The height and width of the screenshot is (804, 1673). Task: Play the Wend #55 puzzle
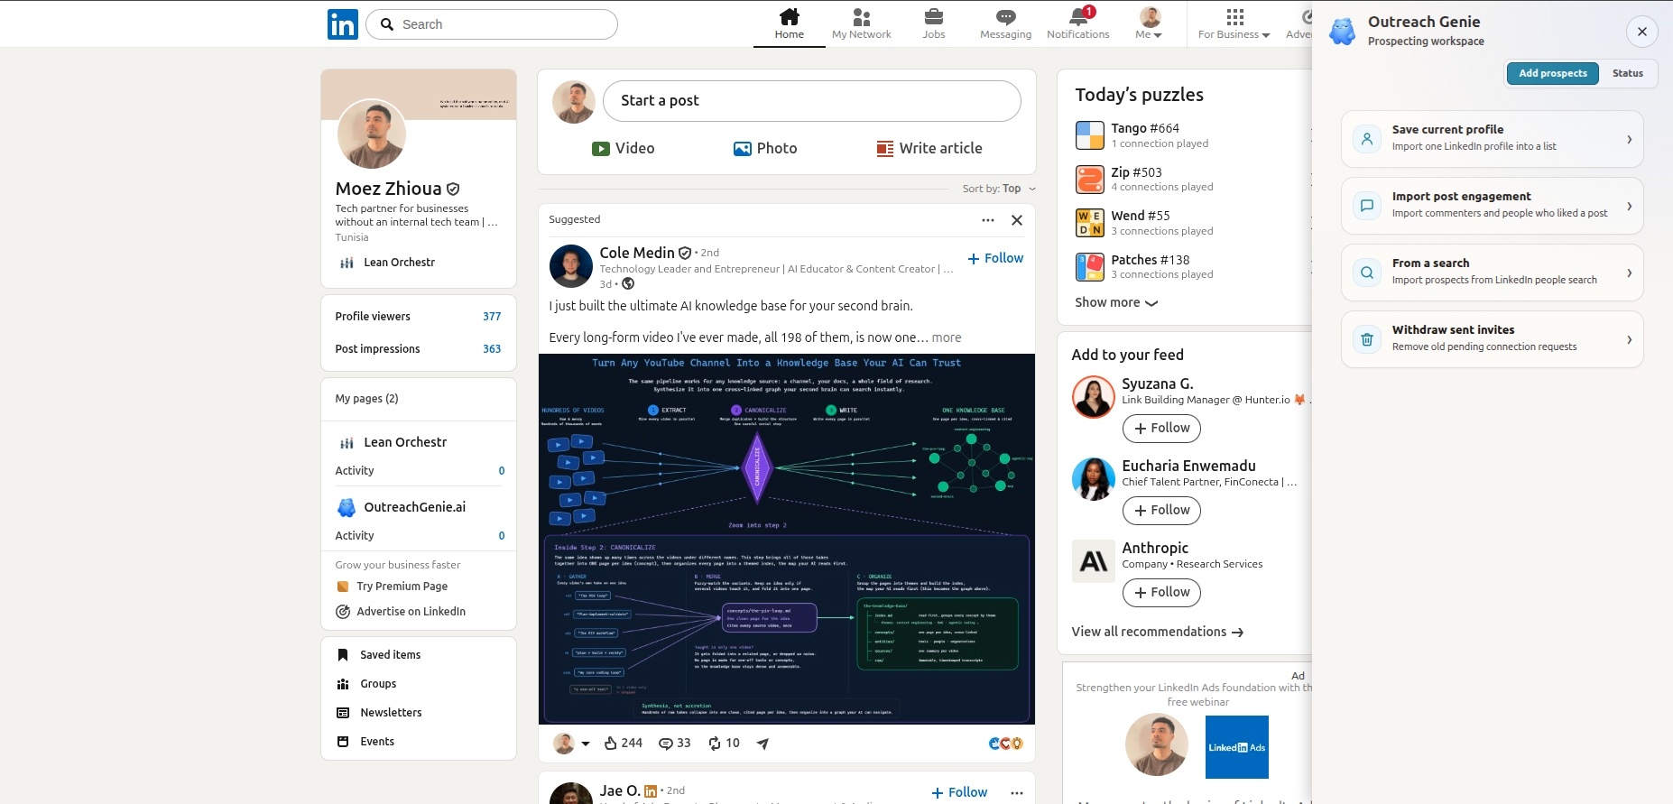click(x=1144, y=223)
